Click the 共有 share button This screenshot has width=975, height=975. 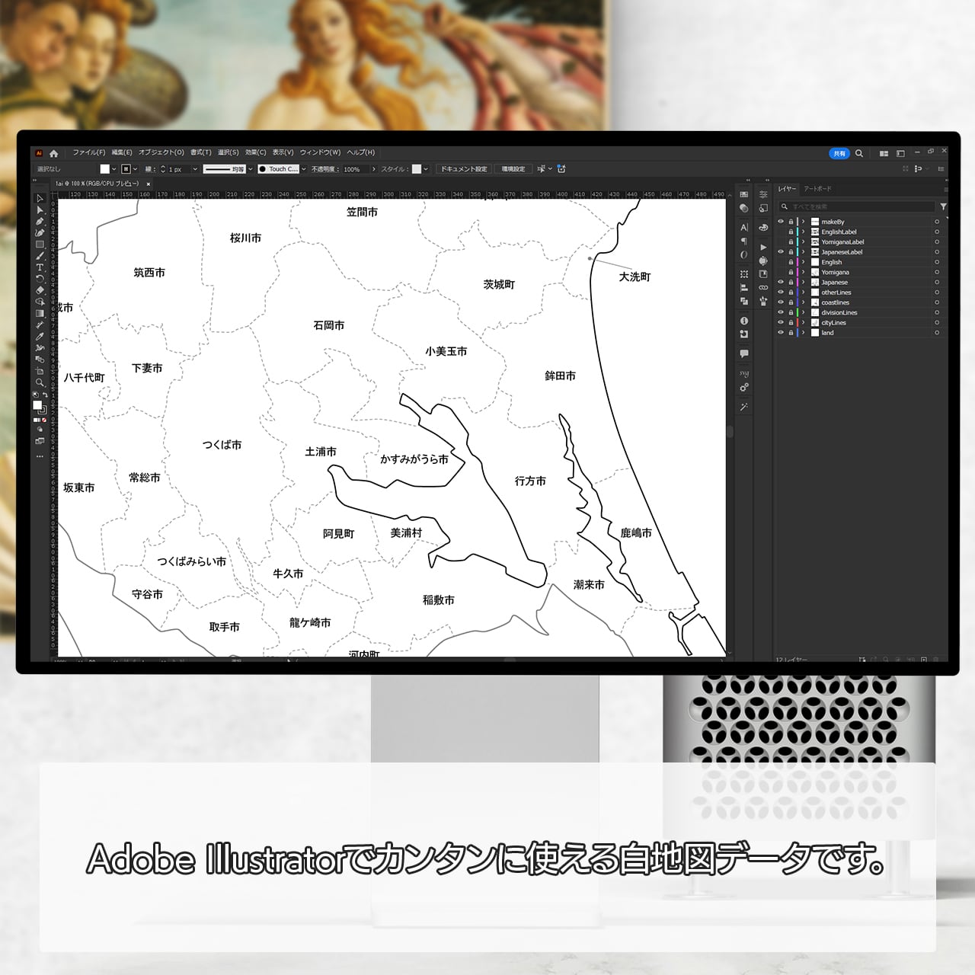839,153
